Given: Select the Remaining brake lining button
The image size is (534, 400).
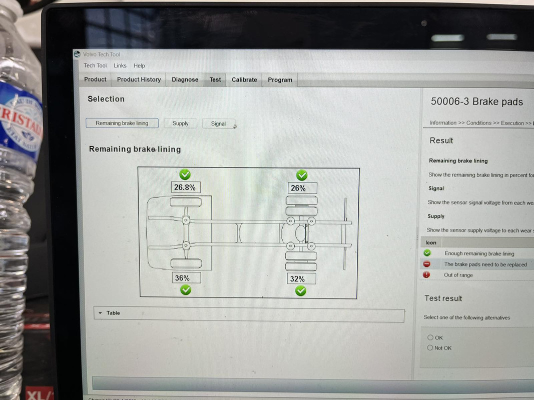Looking at the screenshot, I should 122,123.
